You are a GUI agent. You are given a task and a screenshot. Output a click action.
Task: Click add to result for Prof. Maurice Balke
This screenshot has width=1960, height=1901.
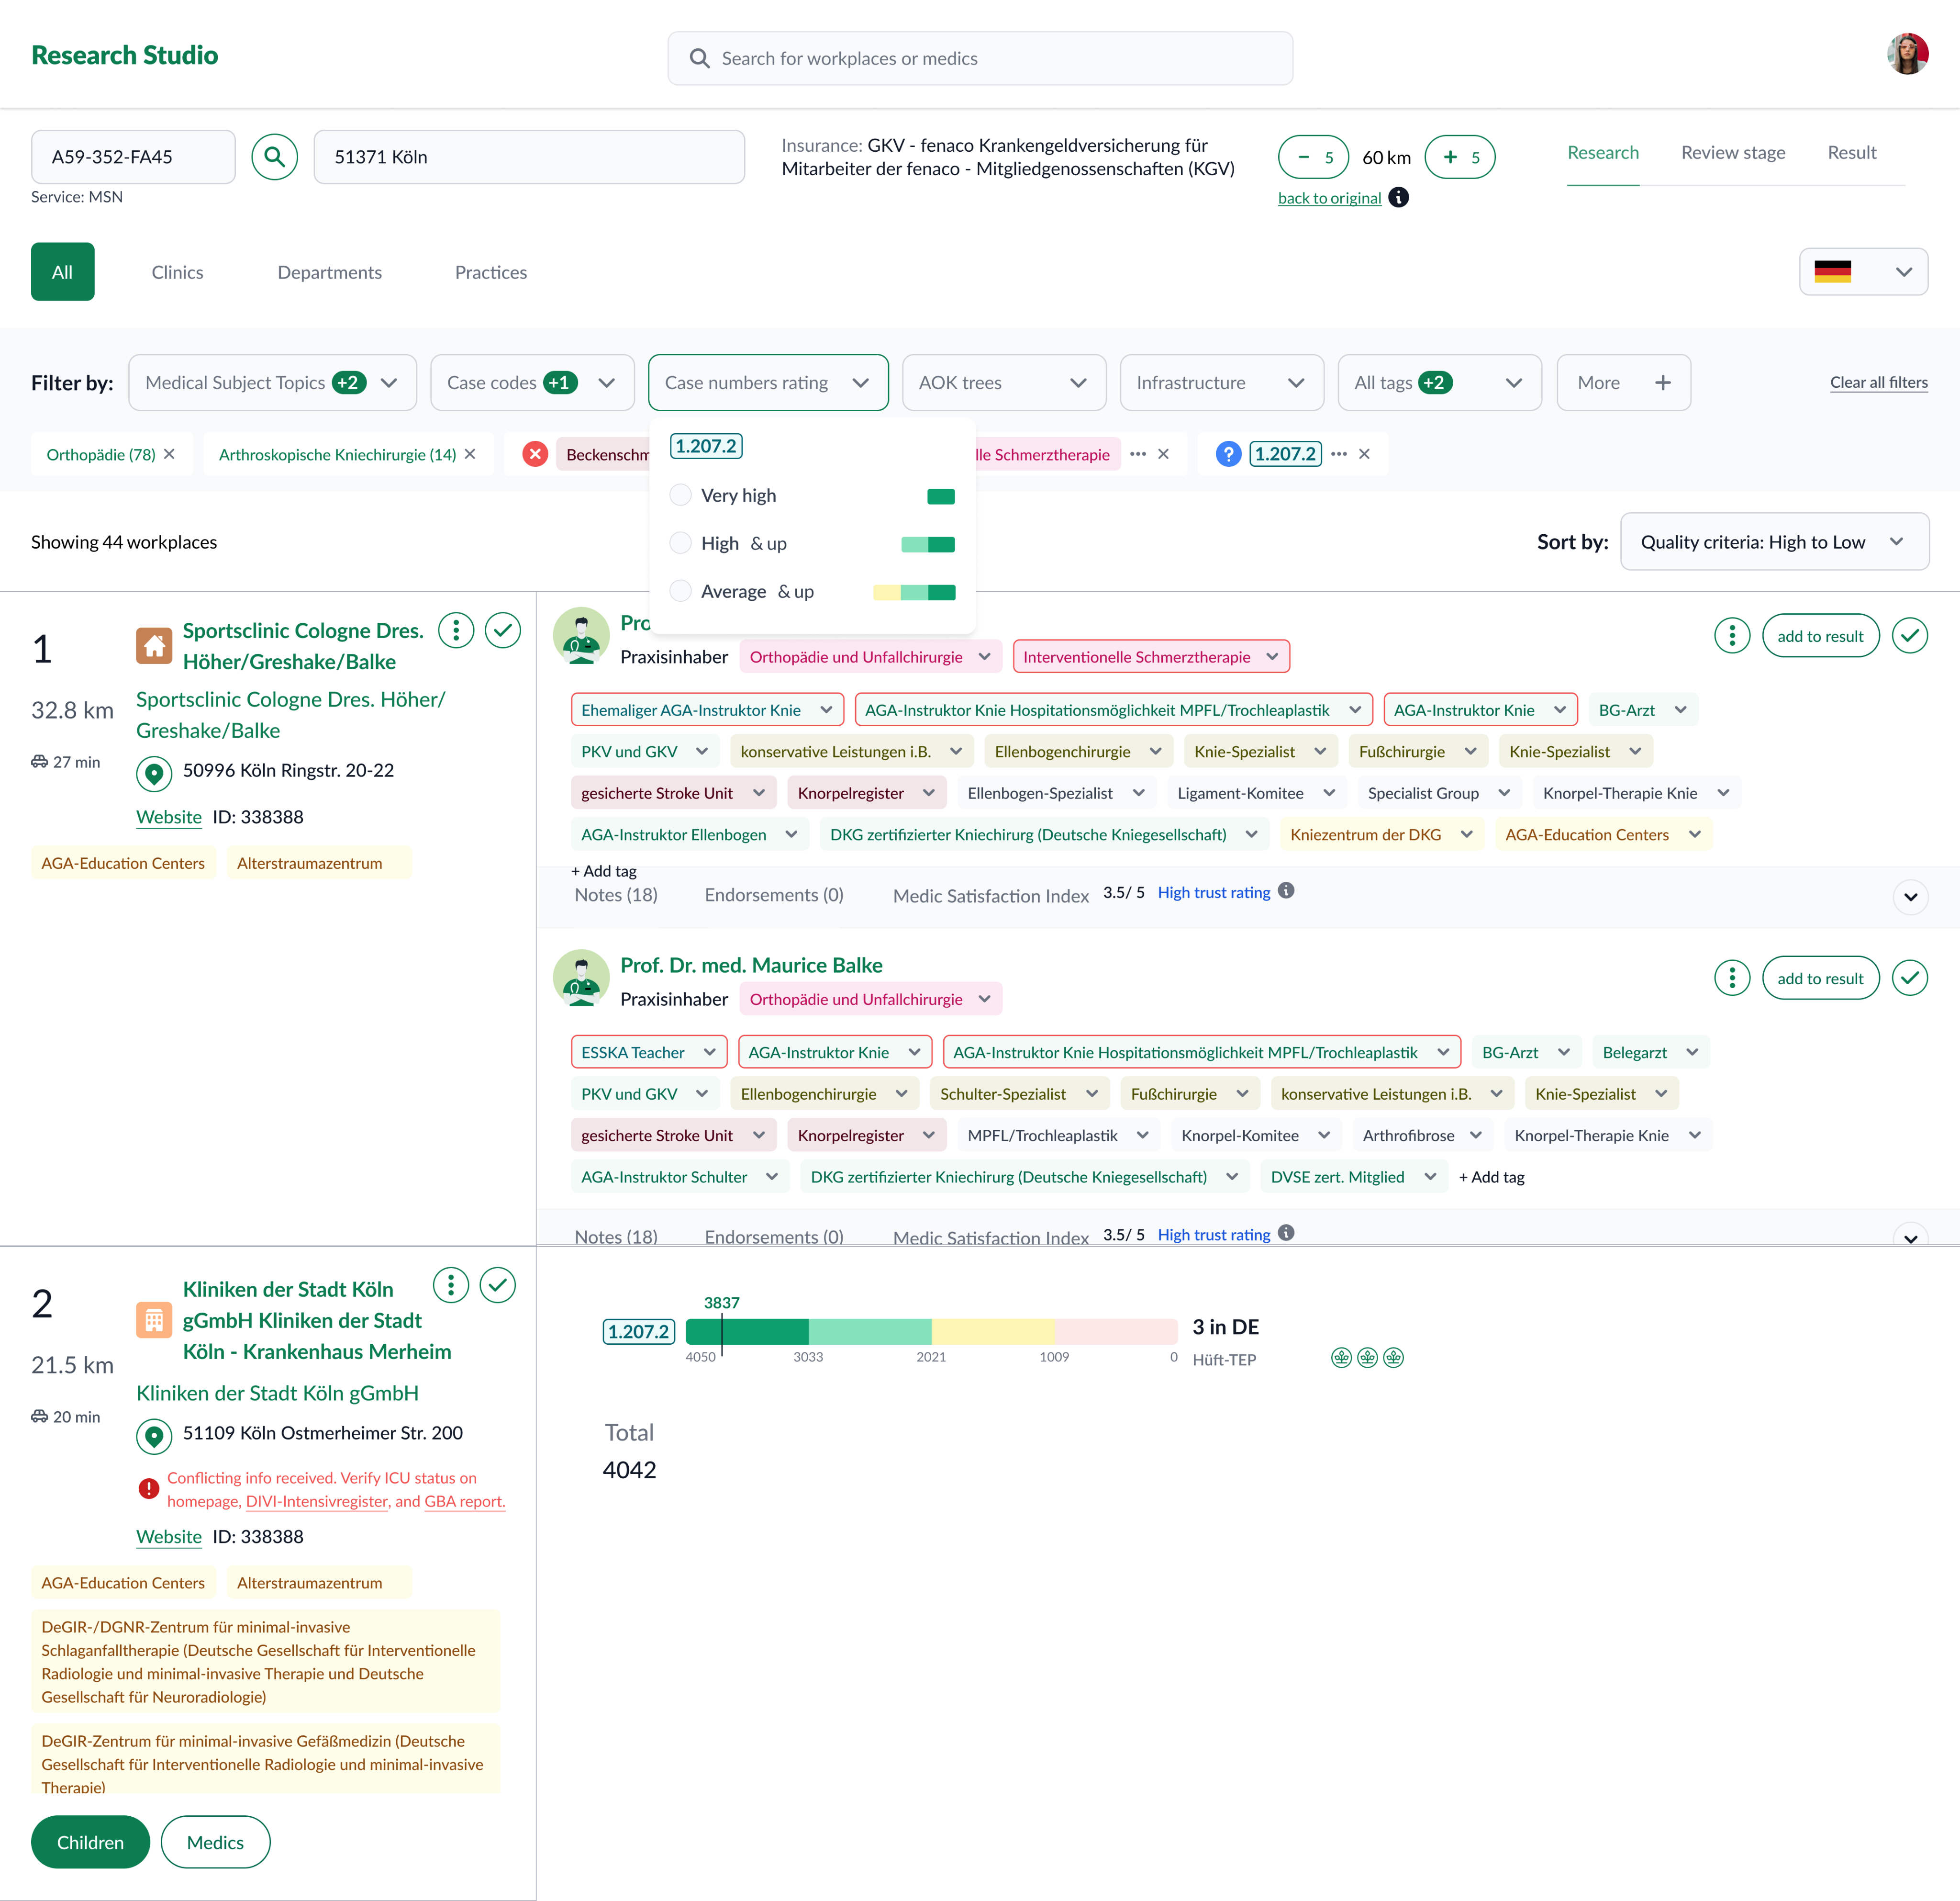(x=1819, y=979)
